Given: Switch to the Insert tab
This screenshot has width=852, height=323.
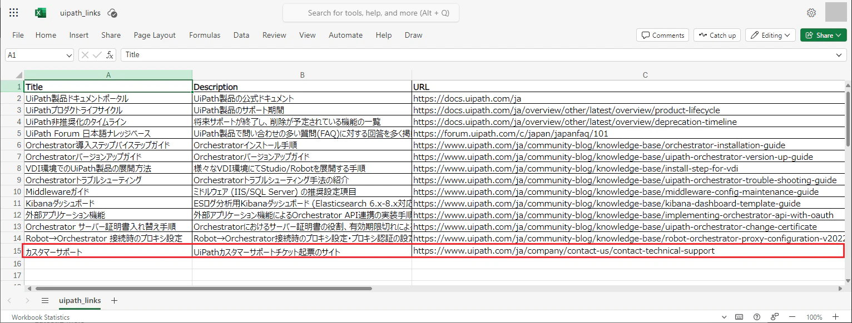Looking at the screenshot, I should click(x=79, y=35).
